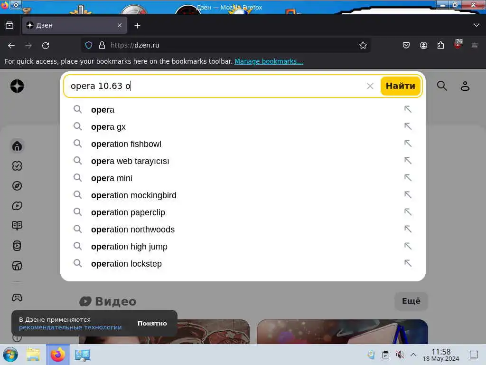Image resolution: width=486 pixels, height=365 pixels.
Task: Fill query using arrow beside "opera mini"
Action: 408,178
